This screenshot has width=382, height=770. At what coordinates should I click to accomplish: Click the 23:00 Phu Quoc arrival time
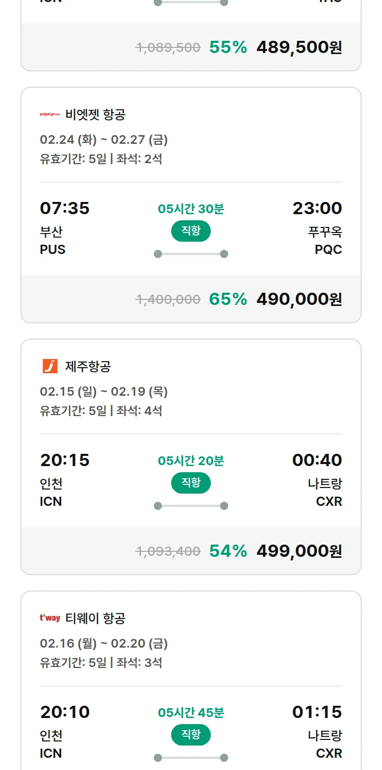(317, 208)
